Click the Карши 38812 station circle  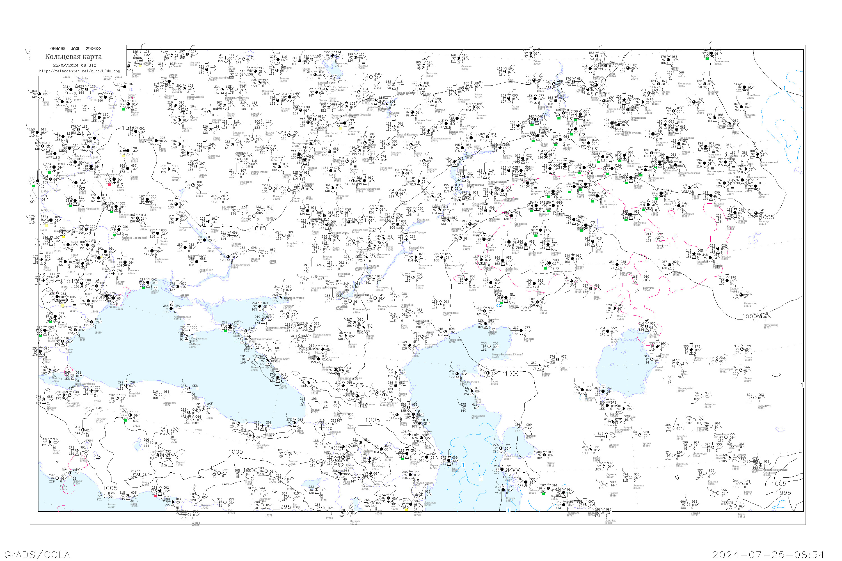coord(741,484)
